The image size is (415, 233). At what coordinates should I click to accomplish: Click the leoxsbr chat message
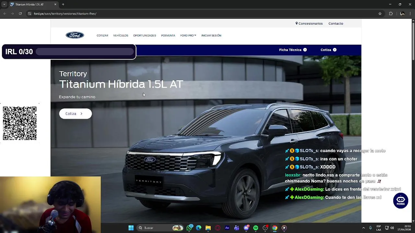tap(336, 178)
